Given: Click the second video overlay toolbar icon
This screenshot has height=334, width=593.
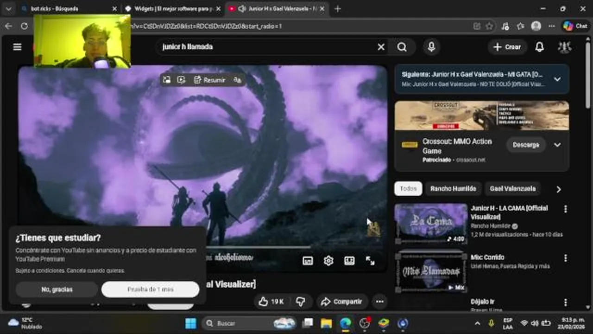Looking at the screenshot, I should pyautogui.click(x=181, y=80).
